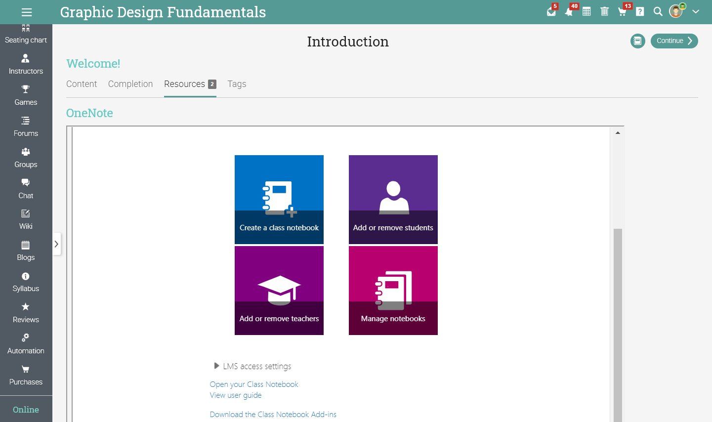The image size is (712, 422).
Task: Click the OneNote frame scrollbar thumb
Action: tap(618, 325)
